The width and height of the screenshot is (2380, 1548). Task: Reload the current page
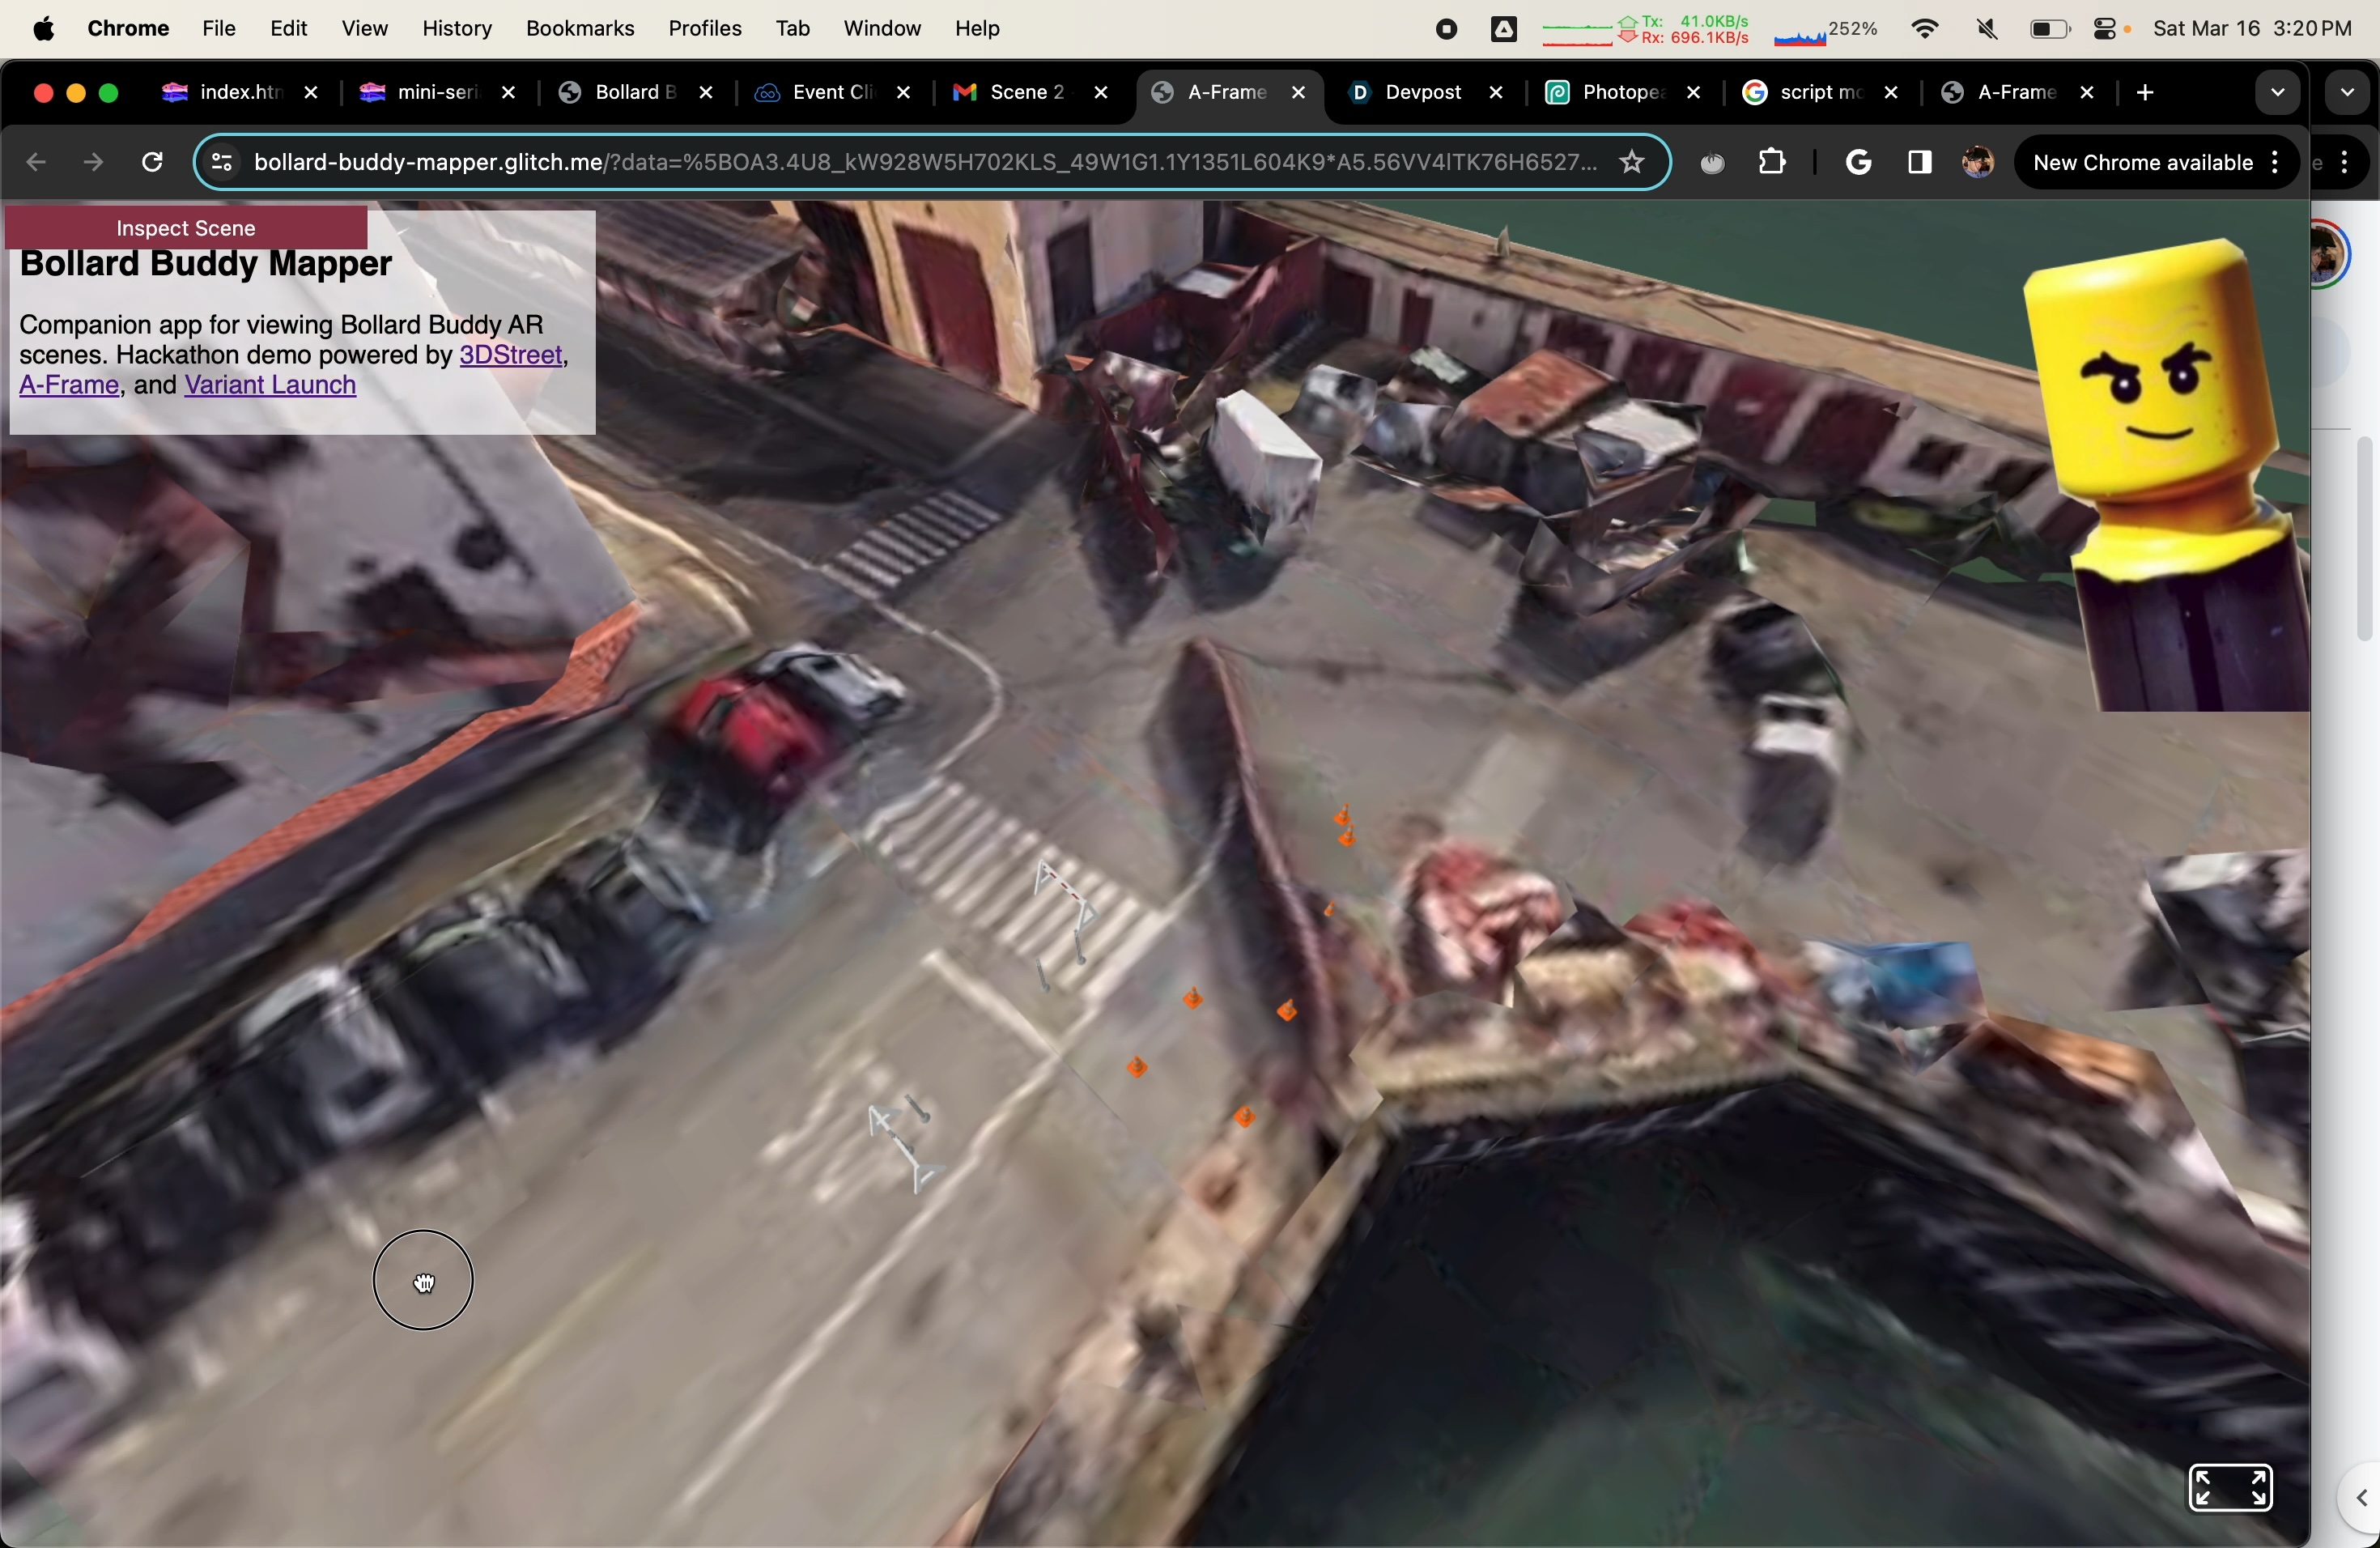[152, 162]
